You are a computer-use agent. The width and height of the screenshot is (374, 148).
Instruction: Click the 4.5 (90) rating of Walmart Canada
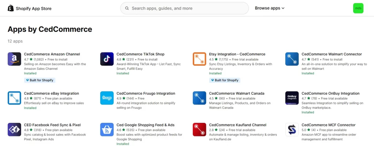[217, 98]
